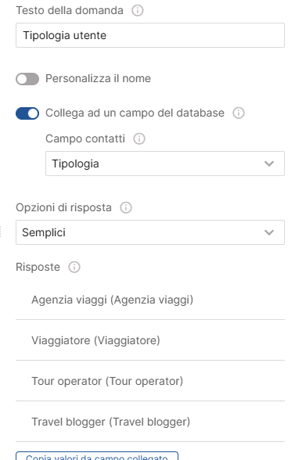Click Copia valori da campo collegato button

97,456
